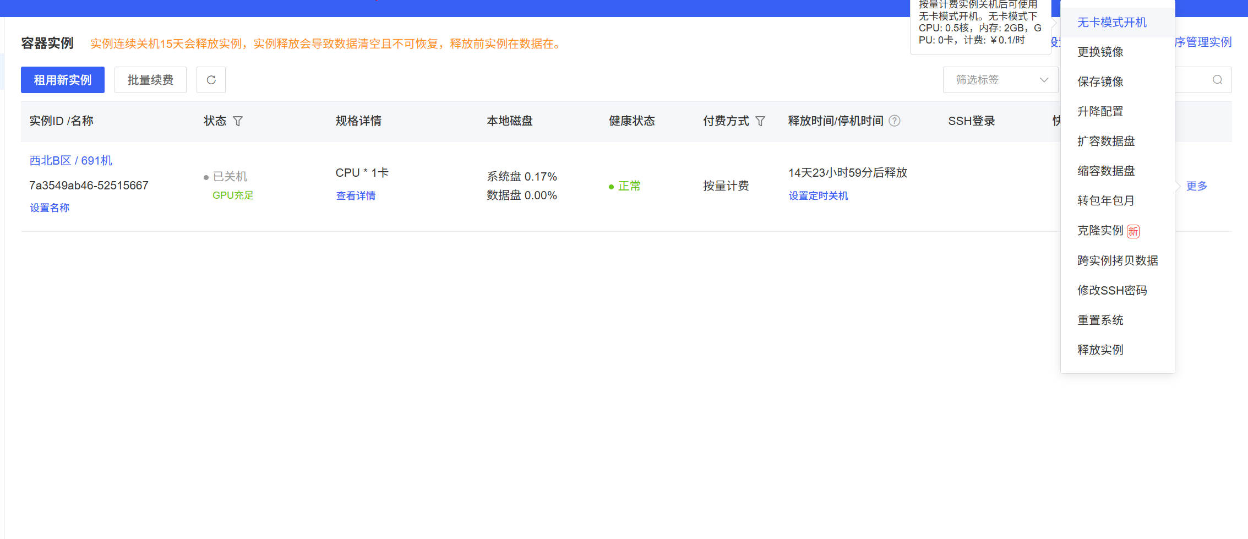Click the SSH登录 column header
The height and width of the screenshot is (539, 1248).
click(x=972, y=121)
